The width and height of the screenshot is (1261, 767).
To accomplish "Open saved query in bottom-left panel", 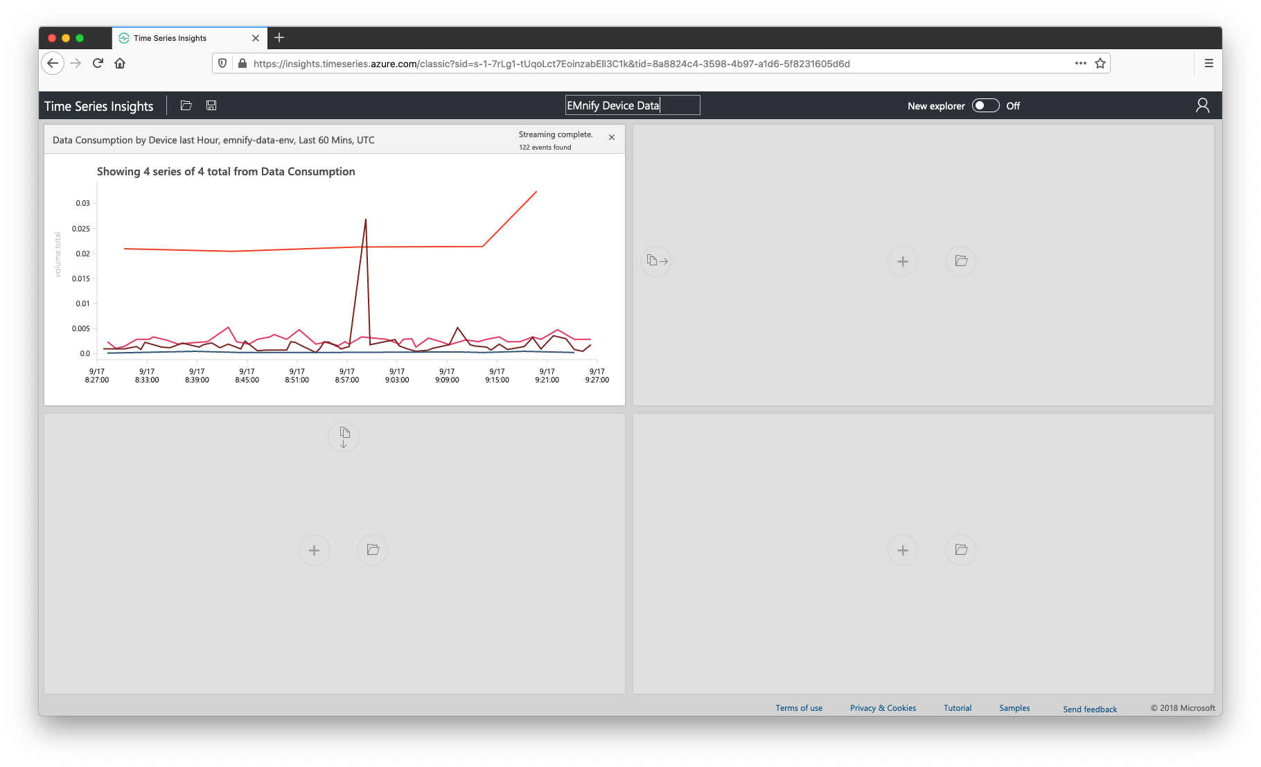I will pyautogui.click(x=373, y=550).
